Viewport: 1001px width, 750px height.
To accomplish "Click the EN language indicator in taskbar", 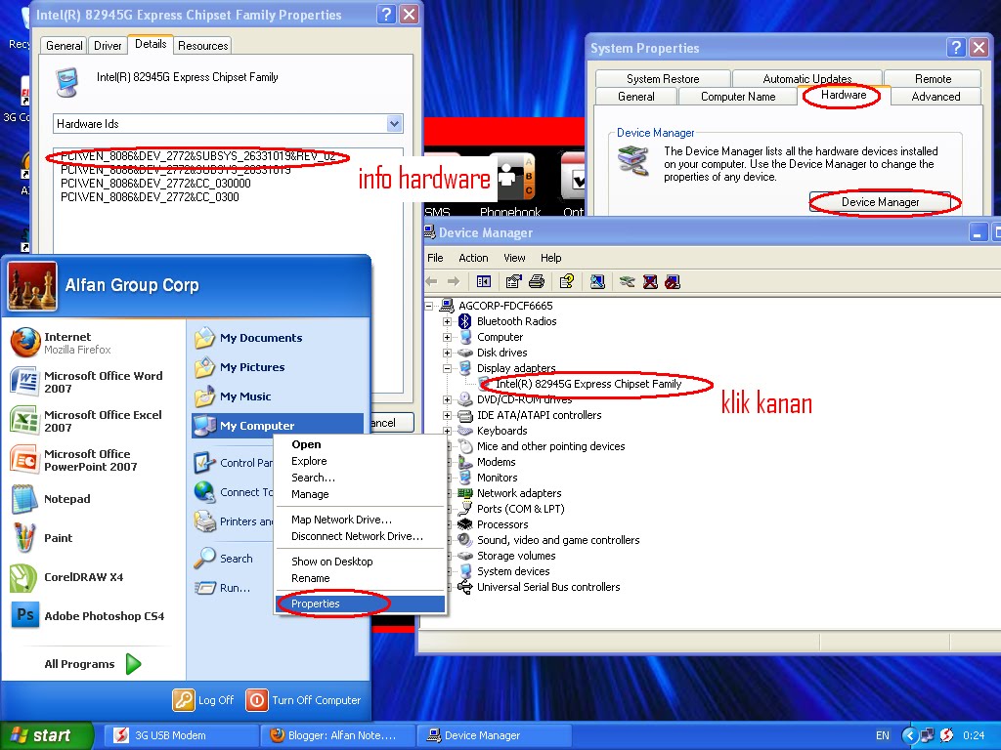I will (883, 735).
